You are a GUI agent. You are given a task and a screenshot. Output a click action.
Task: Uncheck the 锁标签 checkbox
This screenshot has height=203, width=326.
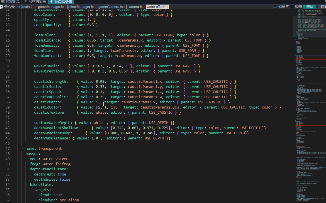click(x=275, y=7)
